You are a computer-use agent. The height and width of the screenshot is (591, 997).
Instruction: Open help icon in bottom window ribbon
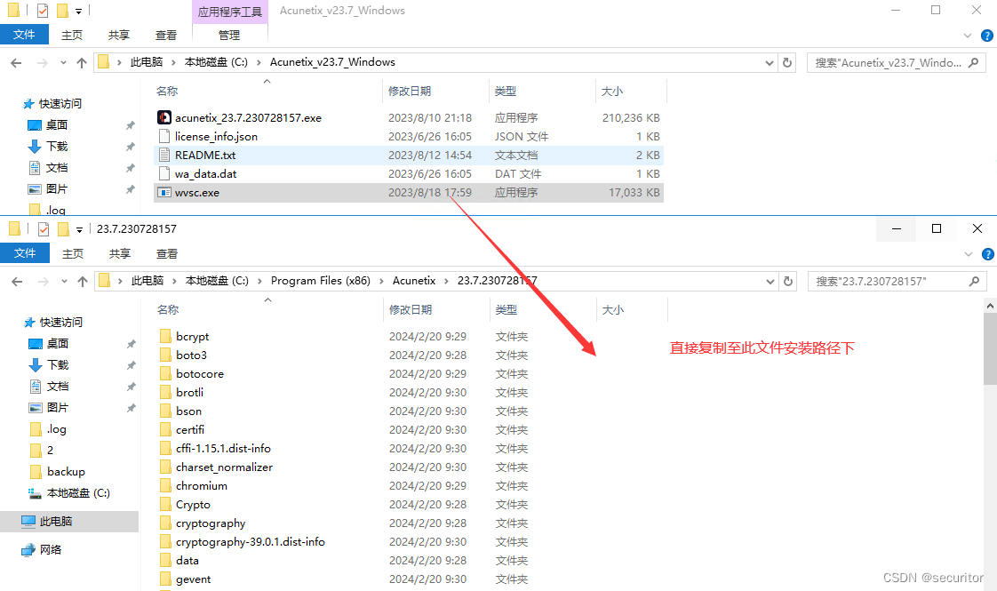click(987, 254)
